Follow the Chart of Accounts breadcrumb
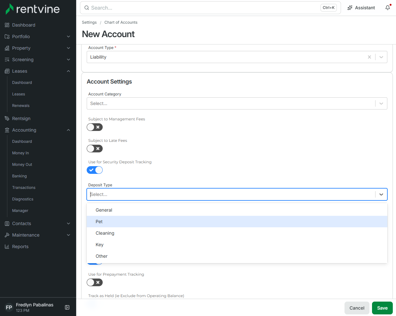The image size is (396, 316). (x=121, y=22)
